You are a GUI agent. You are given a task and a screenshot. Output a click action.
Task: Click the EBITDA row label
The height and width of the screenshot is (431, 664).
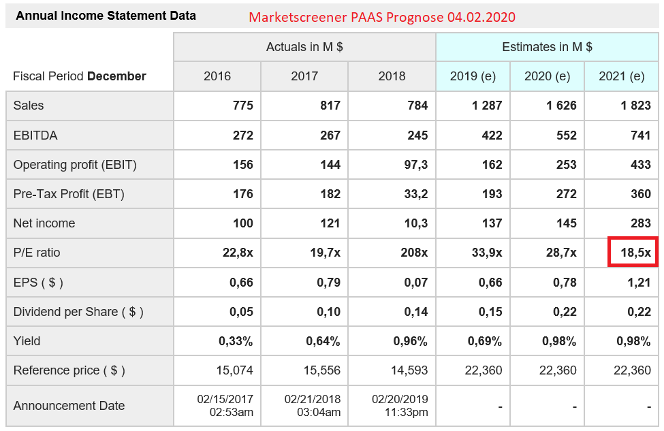35,135
